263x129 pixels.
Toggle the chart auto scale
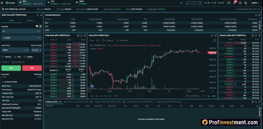[x=214, y=96]
